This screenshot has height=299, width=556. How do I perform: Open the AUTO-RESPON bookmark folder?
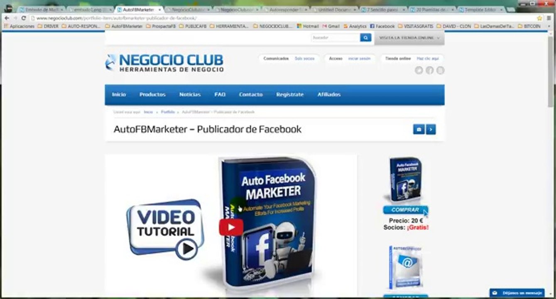pos(81,26)
